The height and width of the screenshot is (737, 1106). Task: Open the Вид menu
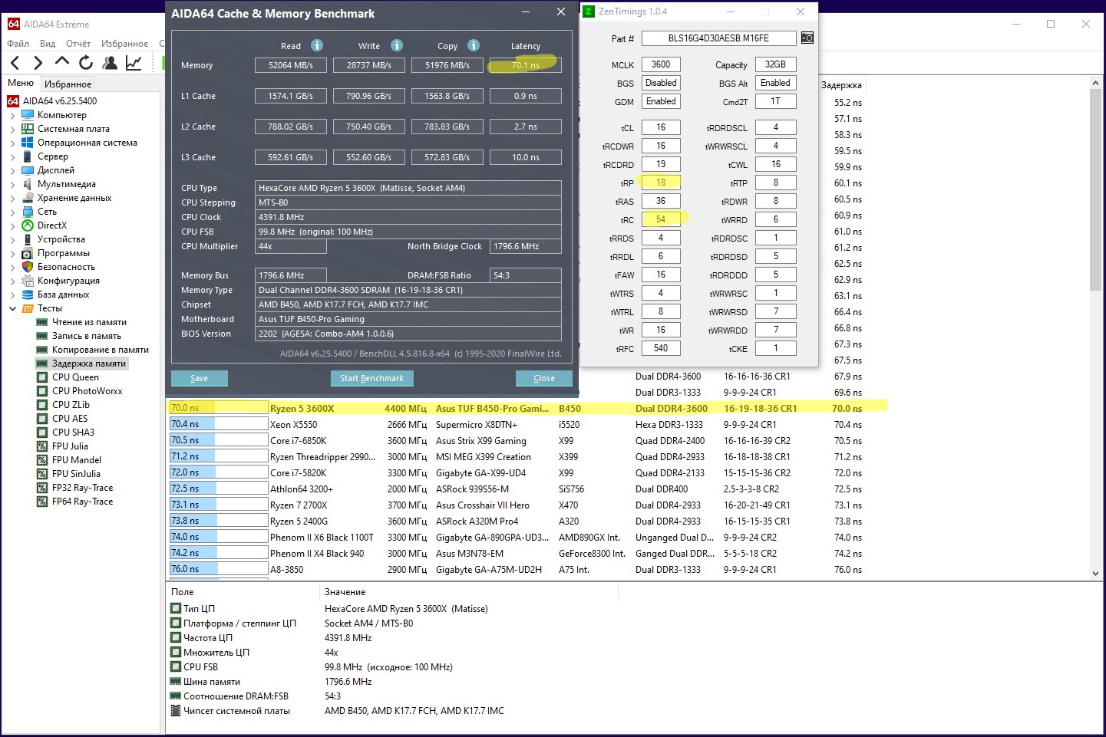(48, 44)
